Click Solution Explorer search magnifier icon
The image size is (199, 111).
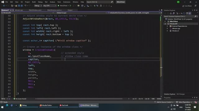point(196,16)
